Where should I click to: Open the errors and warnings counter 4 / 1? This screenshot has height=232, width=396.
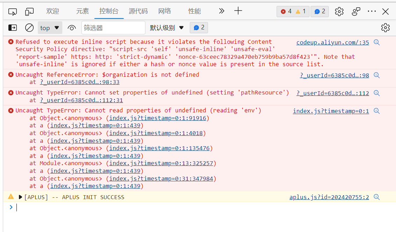click(x=293, y=11)
